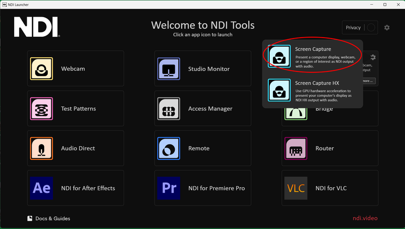The width and height of the screenshot is (405, 229).
Task: Launch the Studio Monitor icon
Action: (x=169, y=69)
